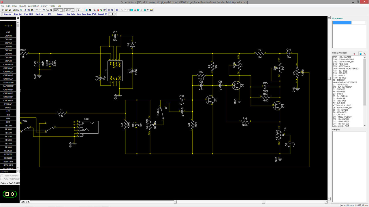This screenshot has width=369, height=207.
Task: Open the Help menu
Action: pos(59,6)
